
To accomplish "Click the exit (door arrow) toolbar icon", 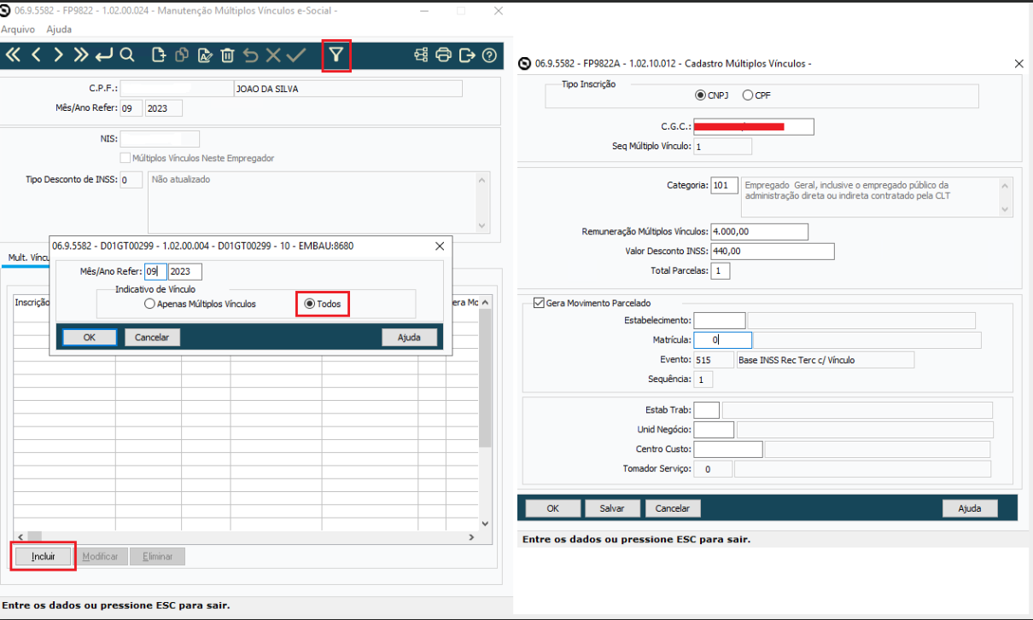I will (x=466, y=55).
